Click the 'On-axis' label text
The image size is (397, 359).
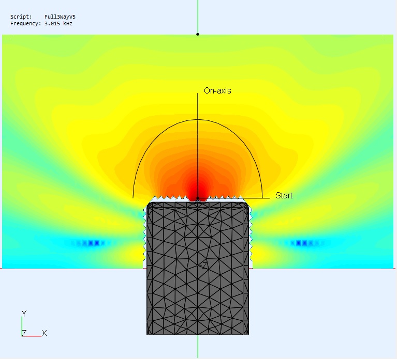click(x=217, y=91)
